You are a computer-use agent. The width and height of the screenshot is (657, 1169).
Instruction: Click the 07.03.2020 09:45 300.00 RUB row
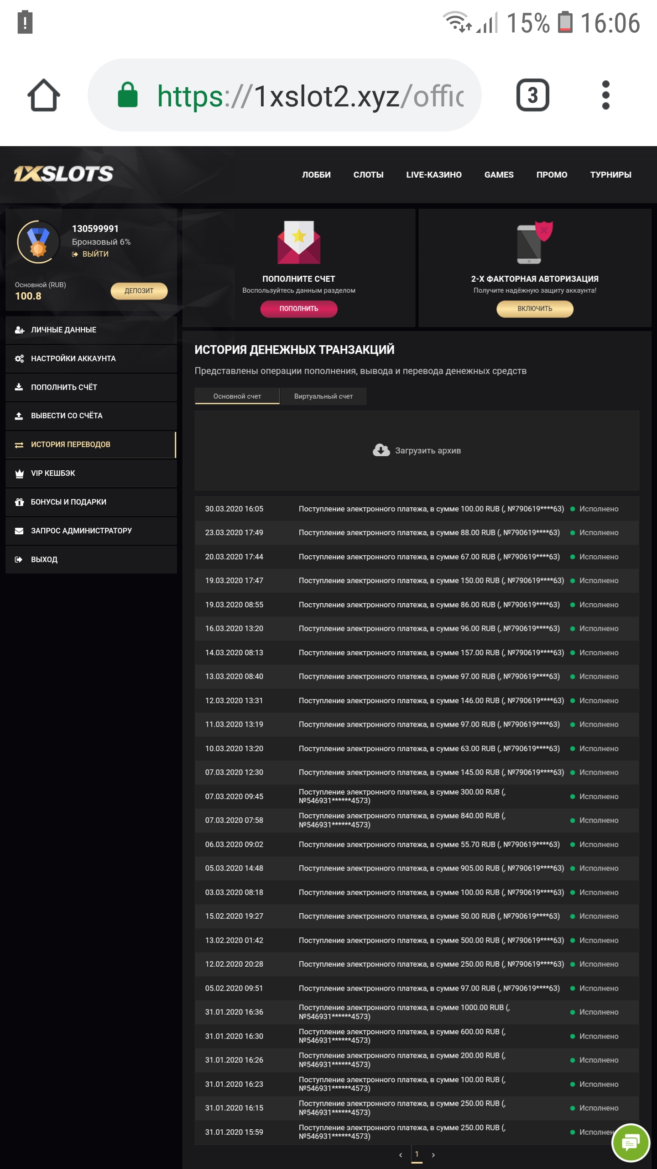click(x=417, y=797)
